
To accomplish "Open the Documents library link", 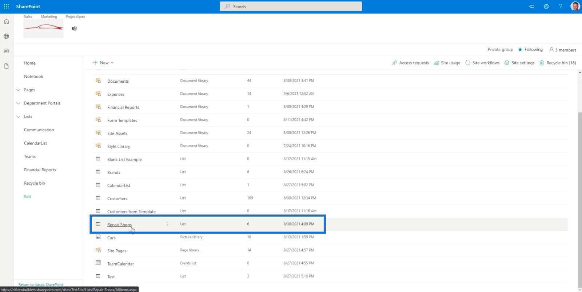I will [x=118, y=81].
